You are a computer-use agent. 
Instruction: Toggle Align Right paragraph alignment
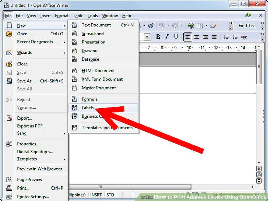coord(205,37)
